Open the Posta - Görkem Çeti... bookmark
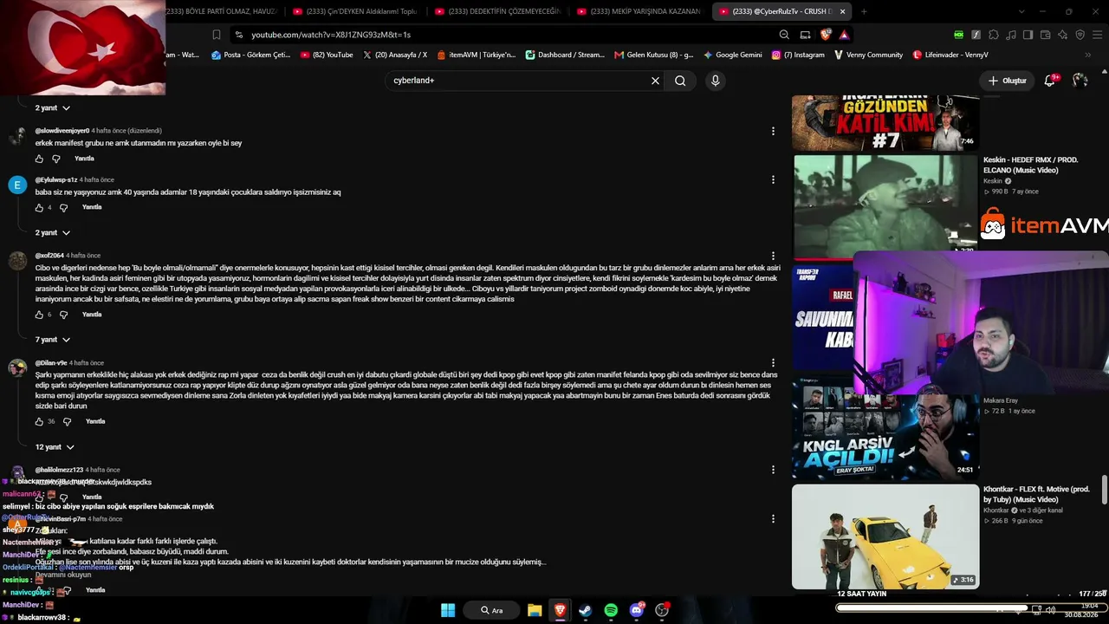This screenshot has width=1109, height=624. 250,55
